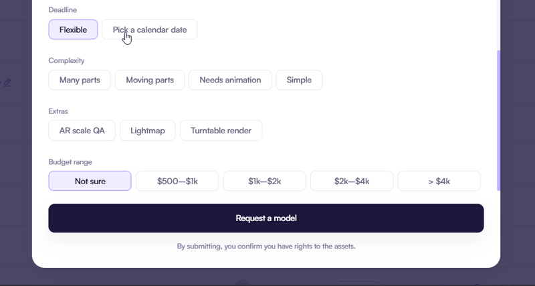
Task: Enable the Turntable render extra
Action: (x=221, y=131)
